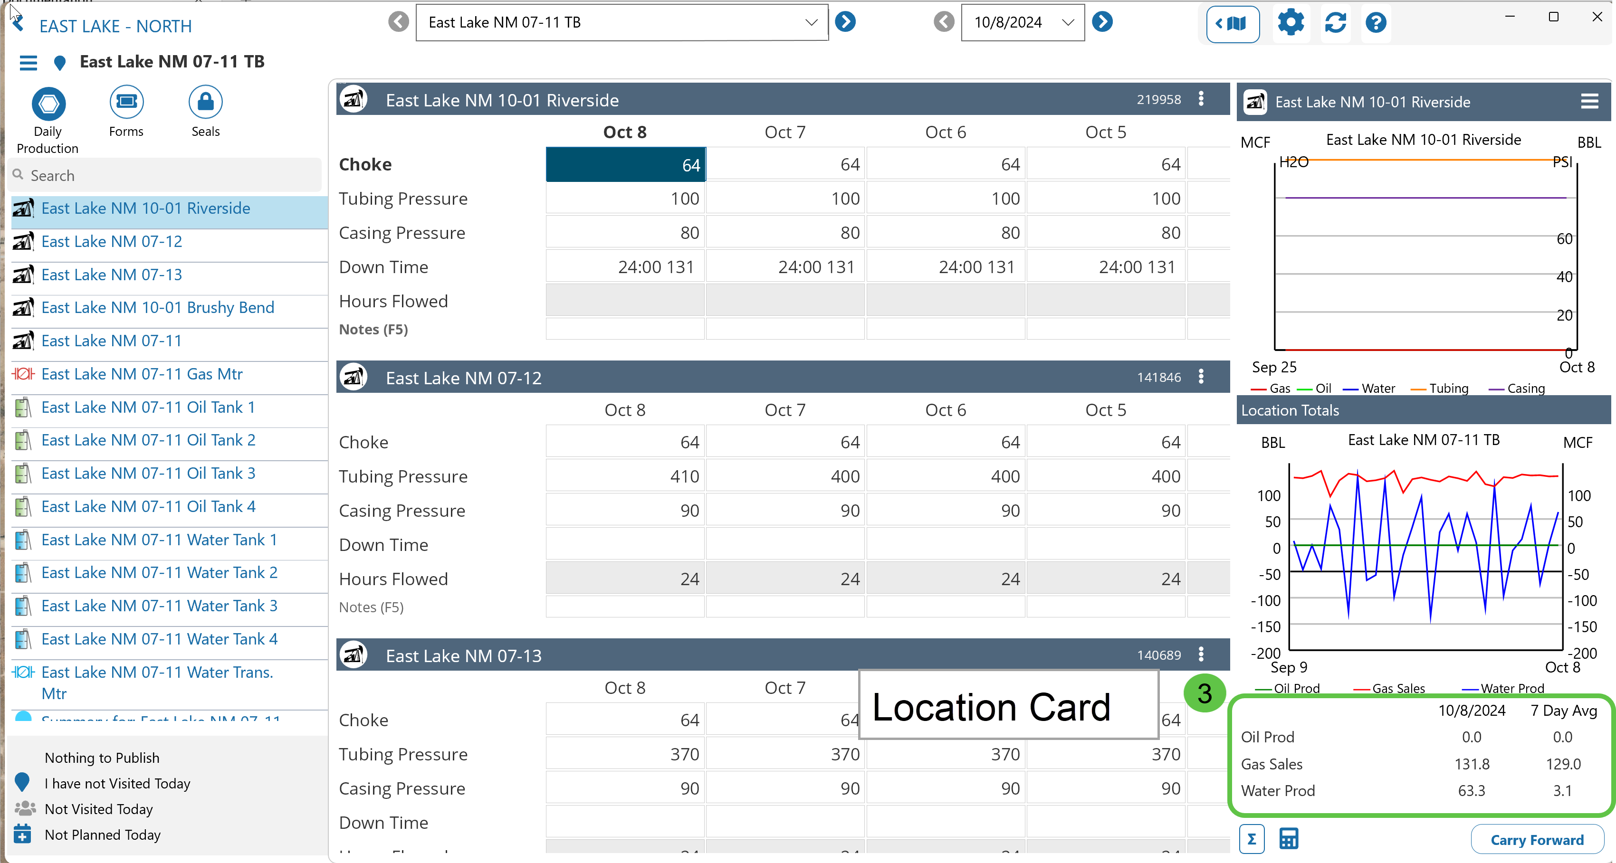Open the hamburger menu beside location name
This screenshot has width=1616, height=863.
pos(28,62)
